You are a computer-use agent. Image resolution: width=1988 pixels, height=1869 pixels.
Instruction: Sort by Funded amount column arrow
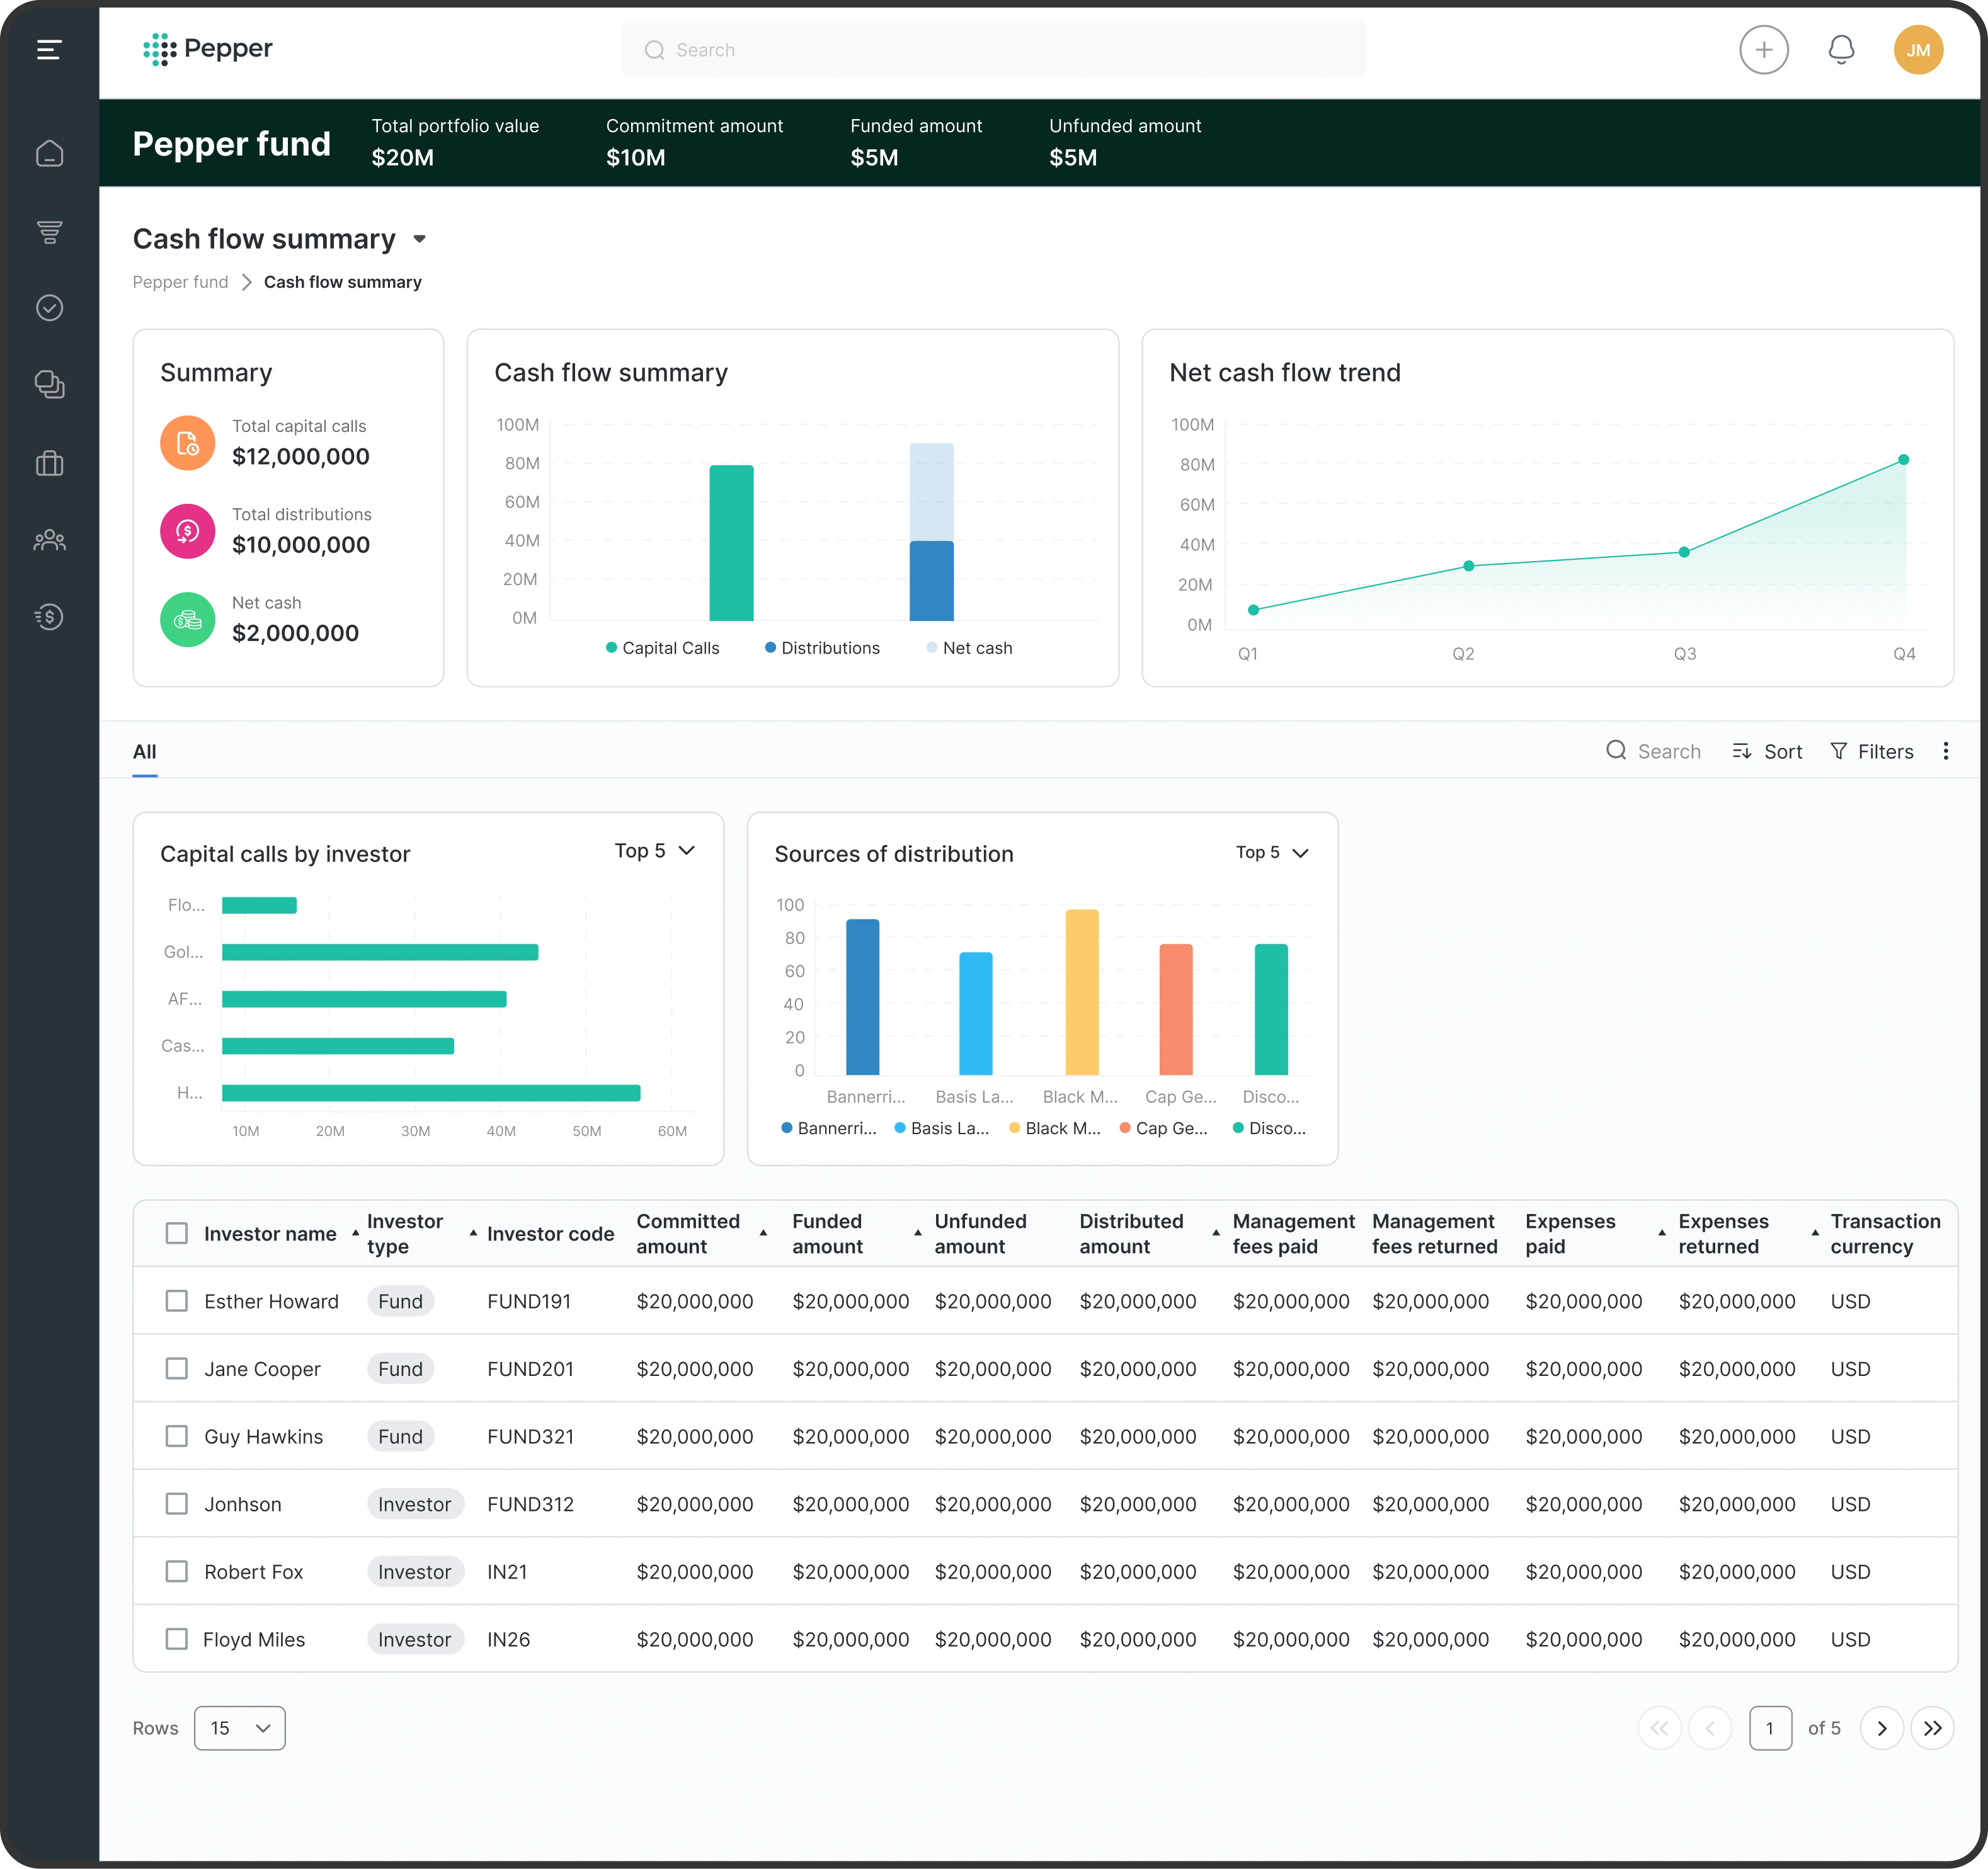[917, 1234]
